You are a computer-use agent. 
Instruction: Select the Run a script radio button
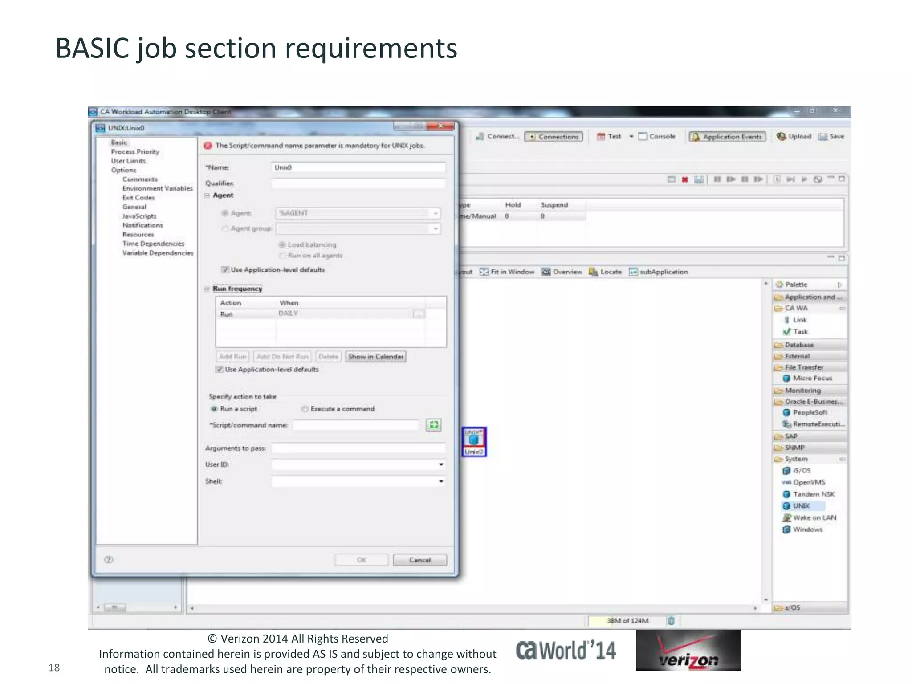click(x=214, y=409)
